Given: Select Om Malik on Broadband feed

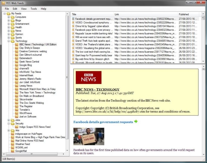Looking at the screenshot, I should (31, 96).
